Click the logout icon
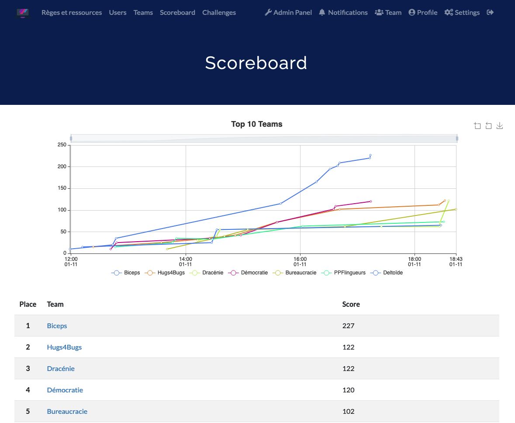The image size is (515, 423). (490, 13)
